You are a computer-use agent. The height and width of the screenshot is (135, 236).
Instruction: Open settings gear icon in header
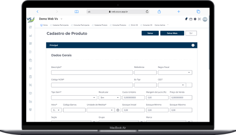coord(195,19)
